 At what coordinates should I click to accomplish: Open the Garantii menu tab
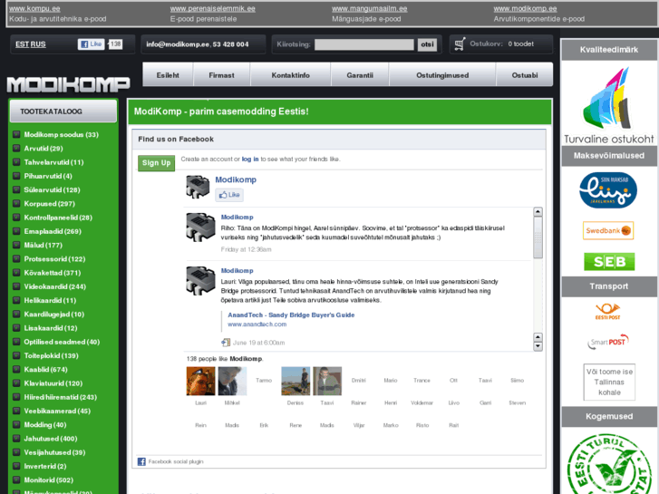pyautogui.click(x=360, y=75)
